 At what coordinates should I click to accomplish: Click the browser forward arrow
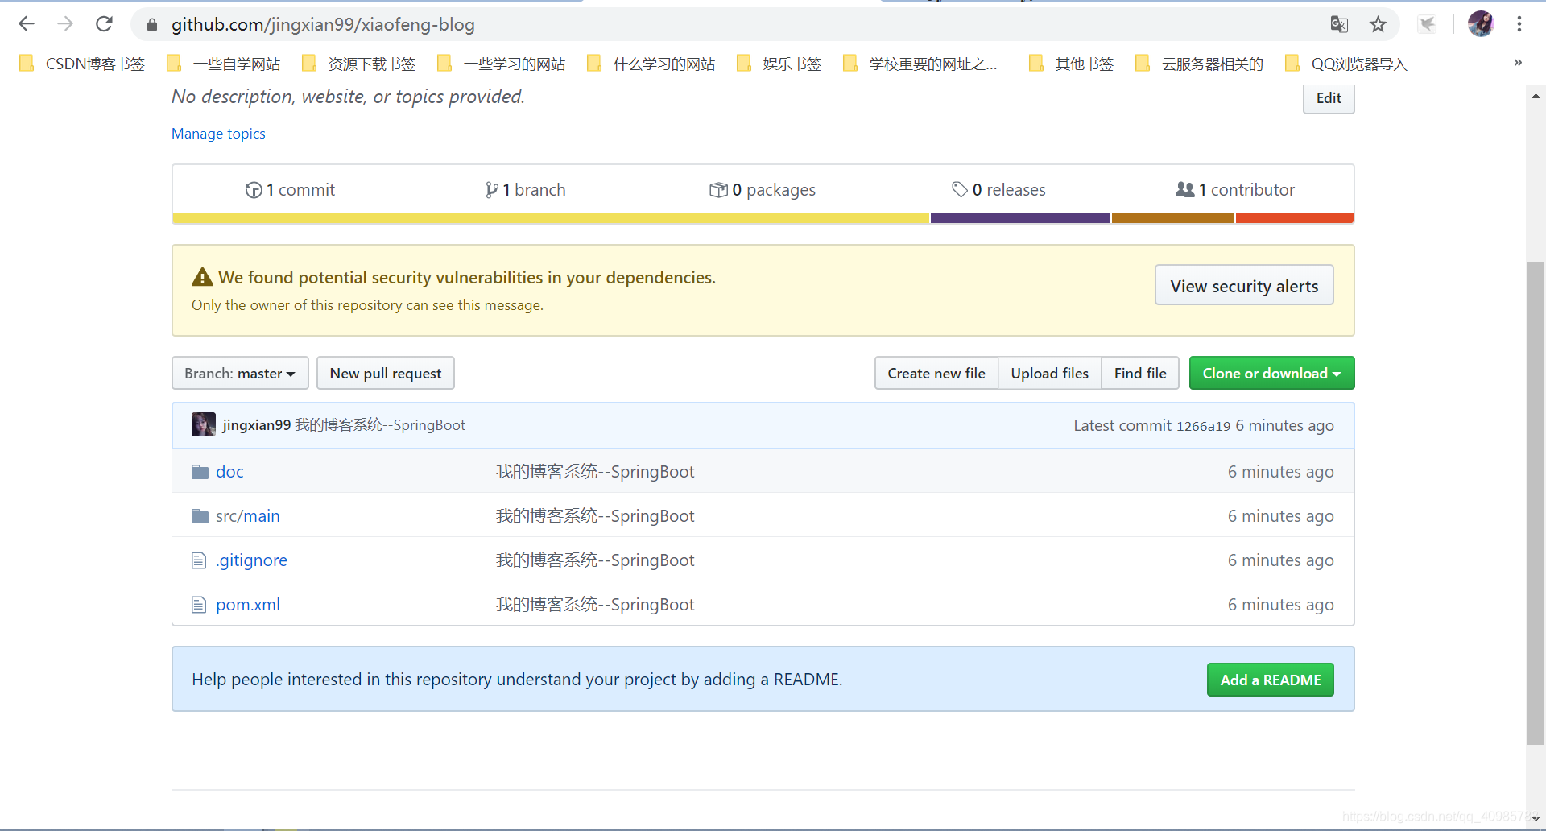(65, 24)
